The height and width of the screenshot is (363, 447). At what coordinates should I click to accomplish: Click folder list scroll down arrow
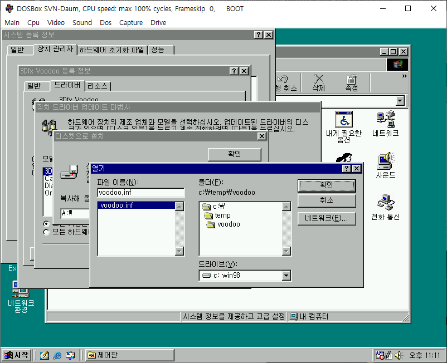(286, 251)
